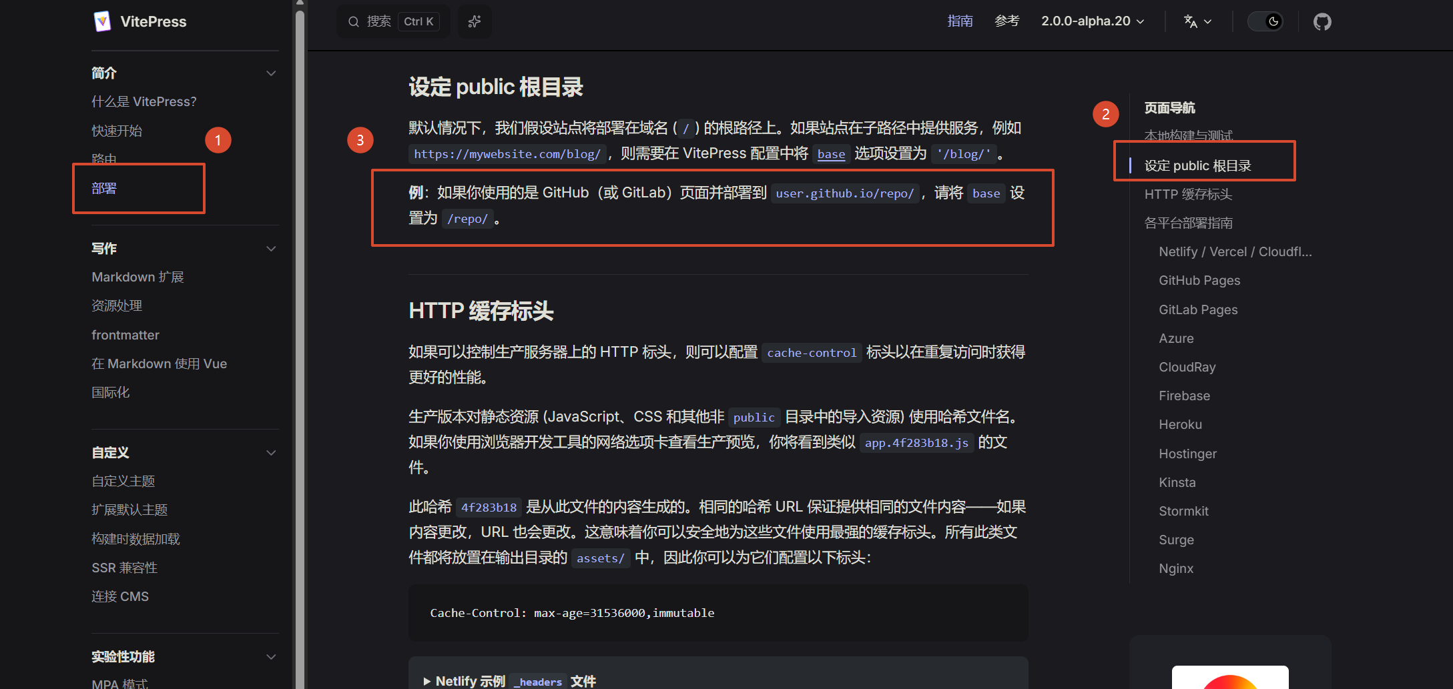Jump to Heroku outline entry
The width and height of the screenshot is (1453, 689).
click(x=1180, y=424)
